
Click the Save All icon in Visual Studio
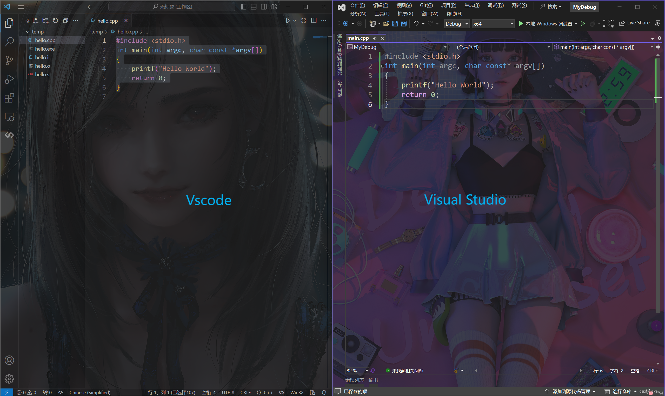[404, 24]
